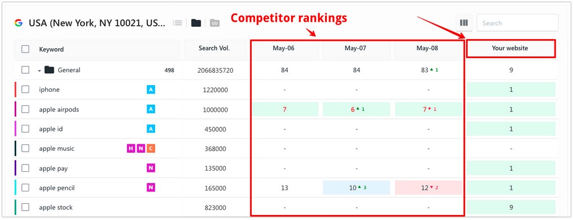573x220 pixels.
Task: Click the Google logo icon
Action: [18, 23]
